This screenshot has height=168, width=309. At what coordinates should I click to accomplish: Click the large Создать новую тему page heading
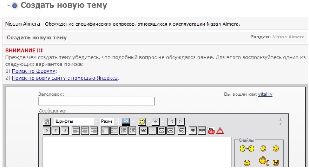coord(64,5)
